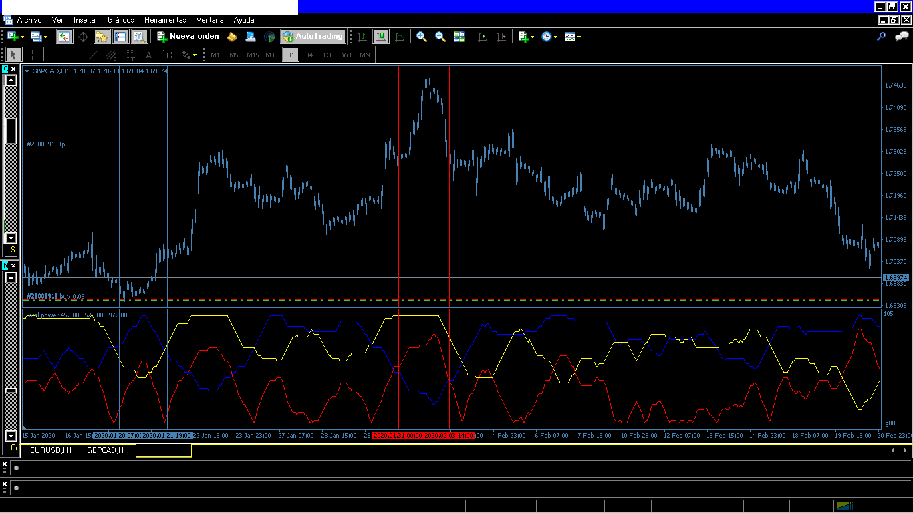913x513 pixels.
Task: Zoom out of the chart
Action: click(x=440, y=37)
